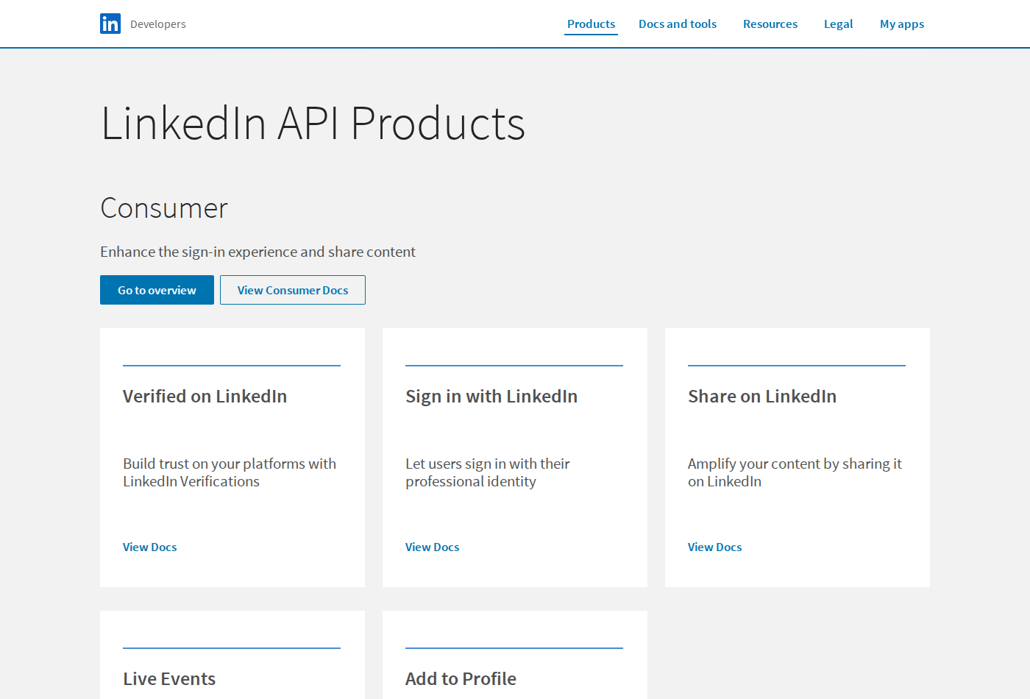Click the Go to overview button
This screenshot has height=699, width=1030.
pyautogui.click(x=157, y=290)
